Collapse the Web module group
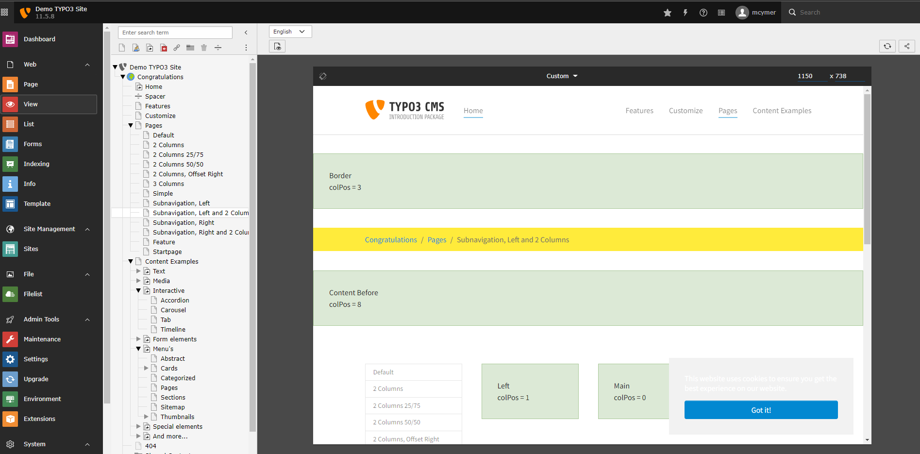 [x=87, y=64]
